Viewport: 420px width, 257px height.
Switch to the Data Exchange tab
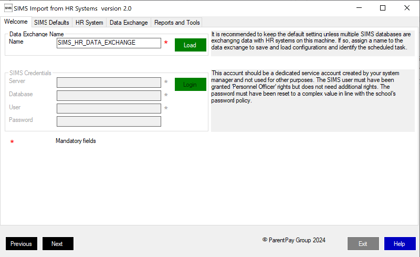129,23
